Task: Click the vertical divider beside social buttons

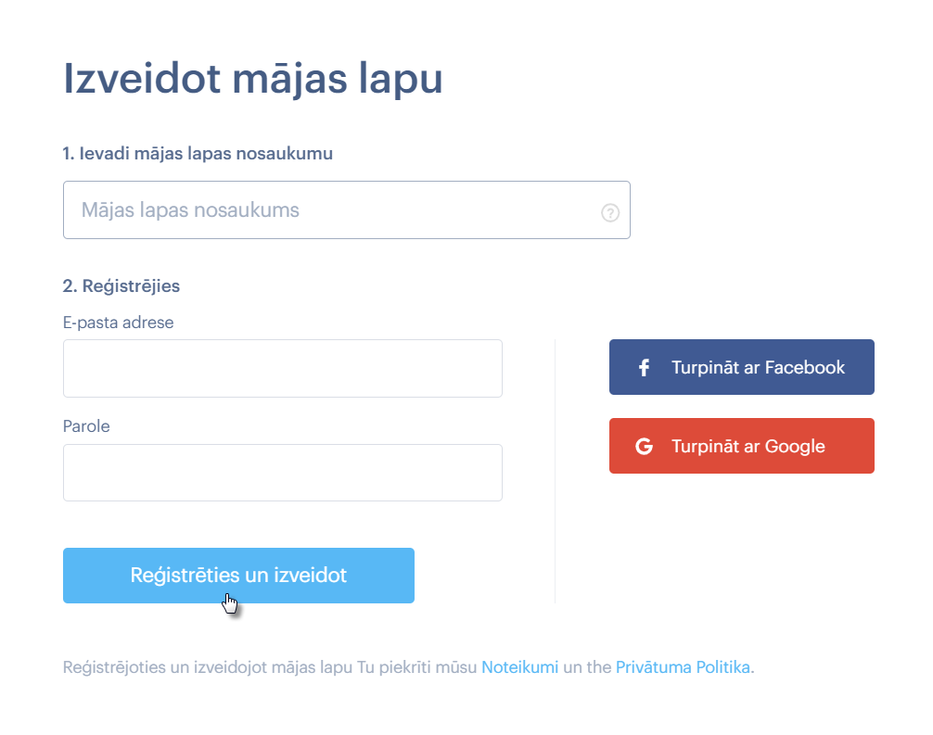Action: (x=556, y=472)
